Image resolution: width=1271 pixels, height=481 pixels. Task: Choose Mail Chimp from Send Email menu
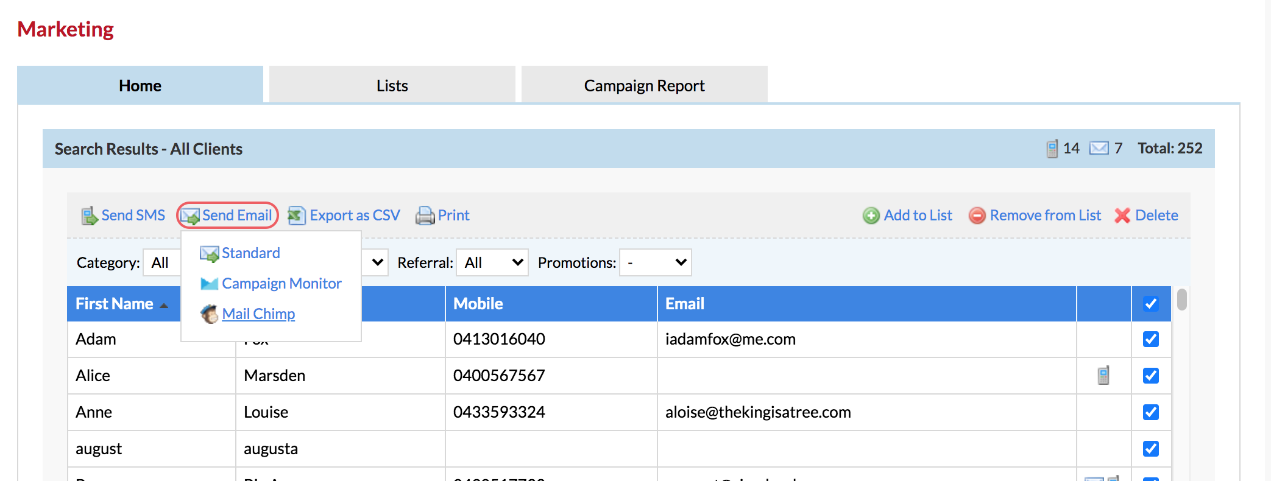click(x=258, y=314)
